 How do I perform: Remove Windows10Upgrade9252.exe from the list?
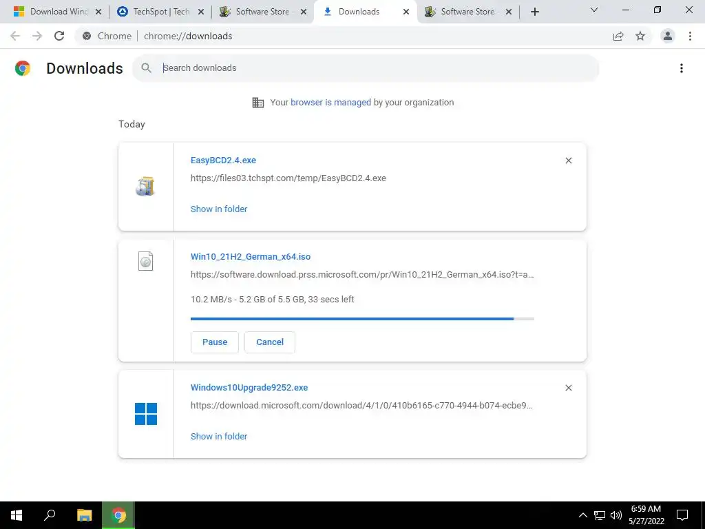[x=568, y=388]
